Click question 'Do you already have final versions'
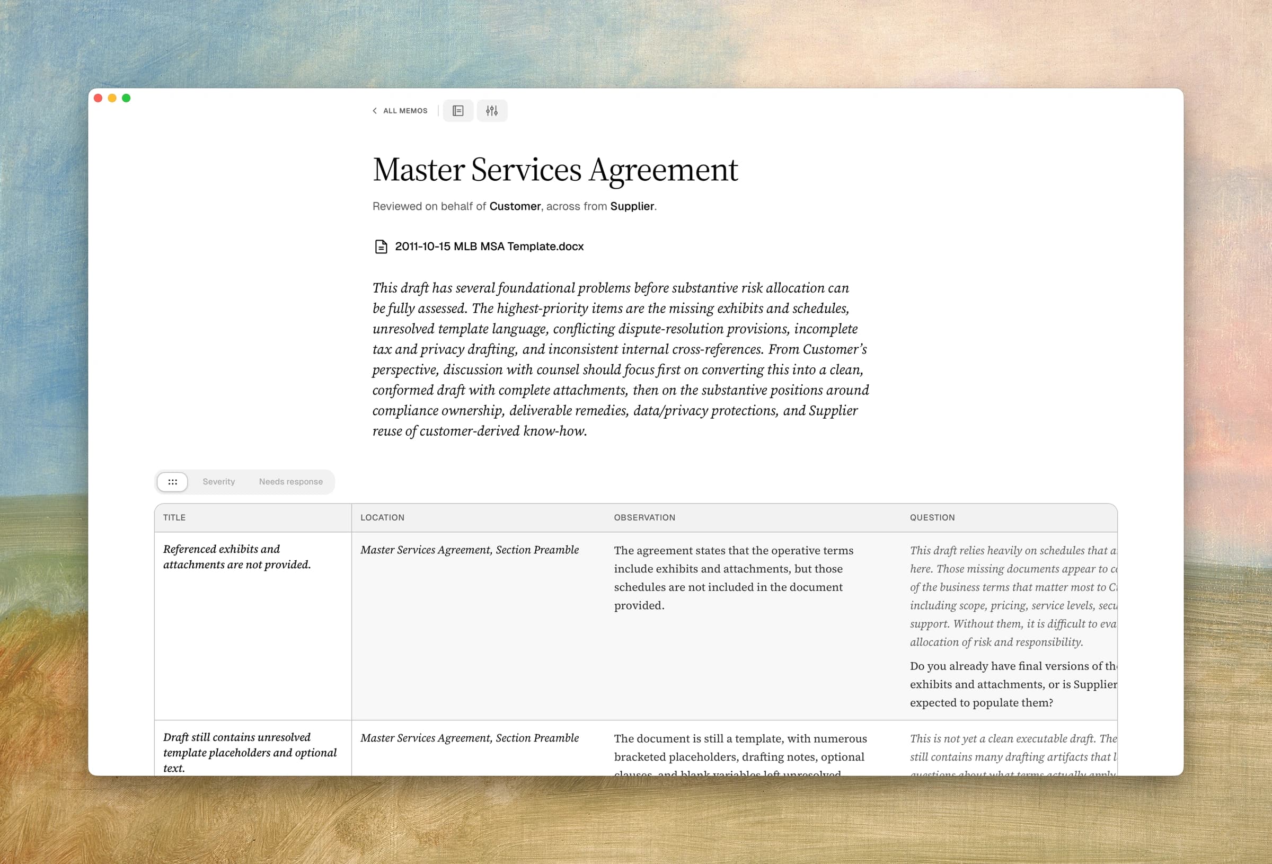Image resolution: width=1272 pixels, height=864 pixels. (x=1013, y=684)
